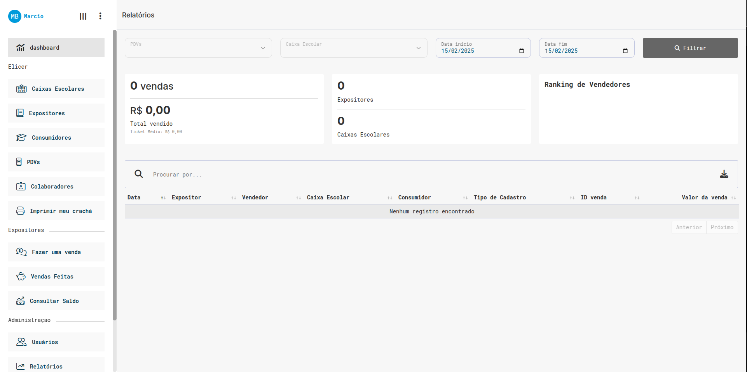The height and width of the screenshot is (372, 747).
Task: Click the MB user avatar
Action: pyautogui.click(x=15, y=16)
